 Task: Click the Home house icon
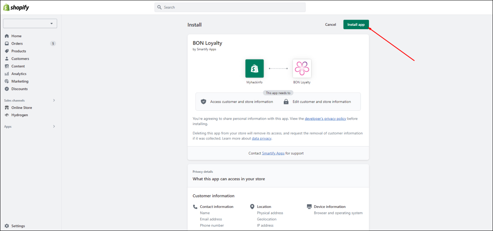click(x=7, y=36)
